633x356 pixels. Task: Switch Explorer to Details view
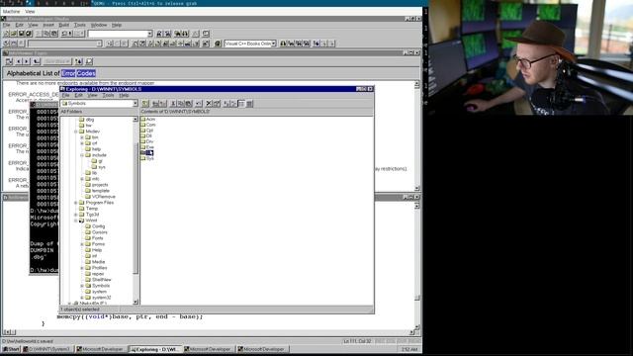click(249, 103)
